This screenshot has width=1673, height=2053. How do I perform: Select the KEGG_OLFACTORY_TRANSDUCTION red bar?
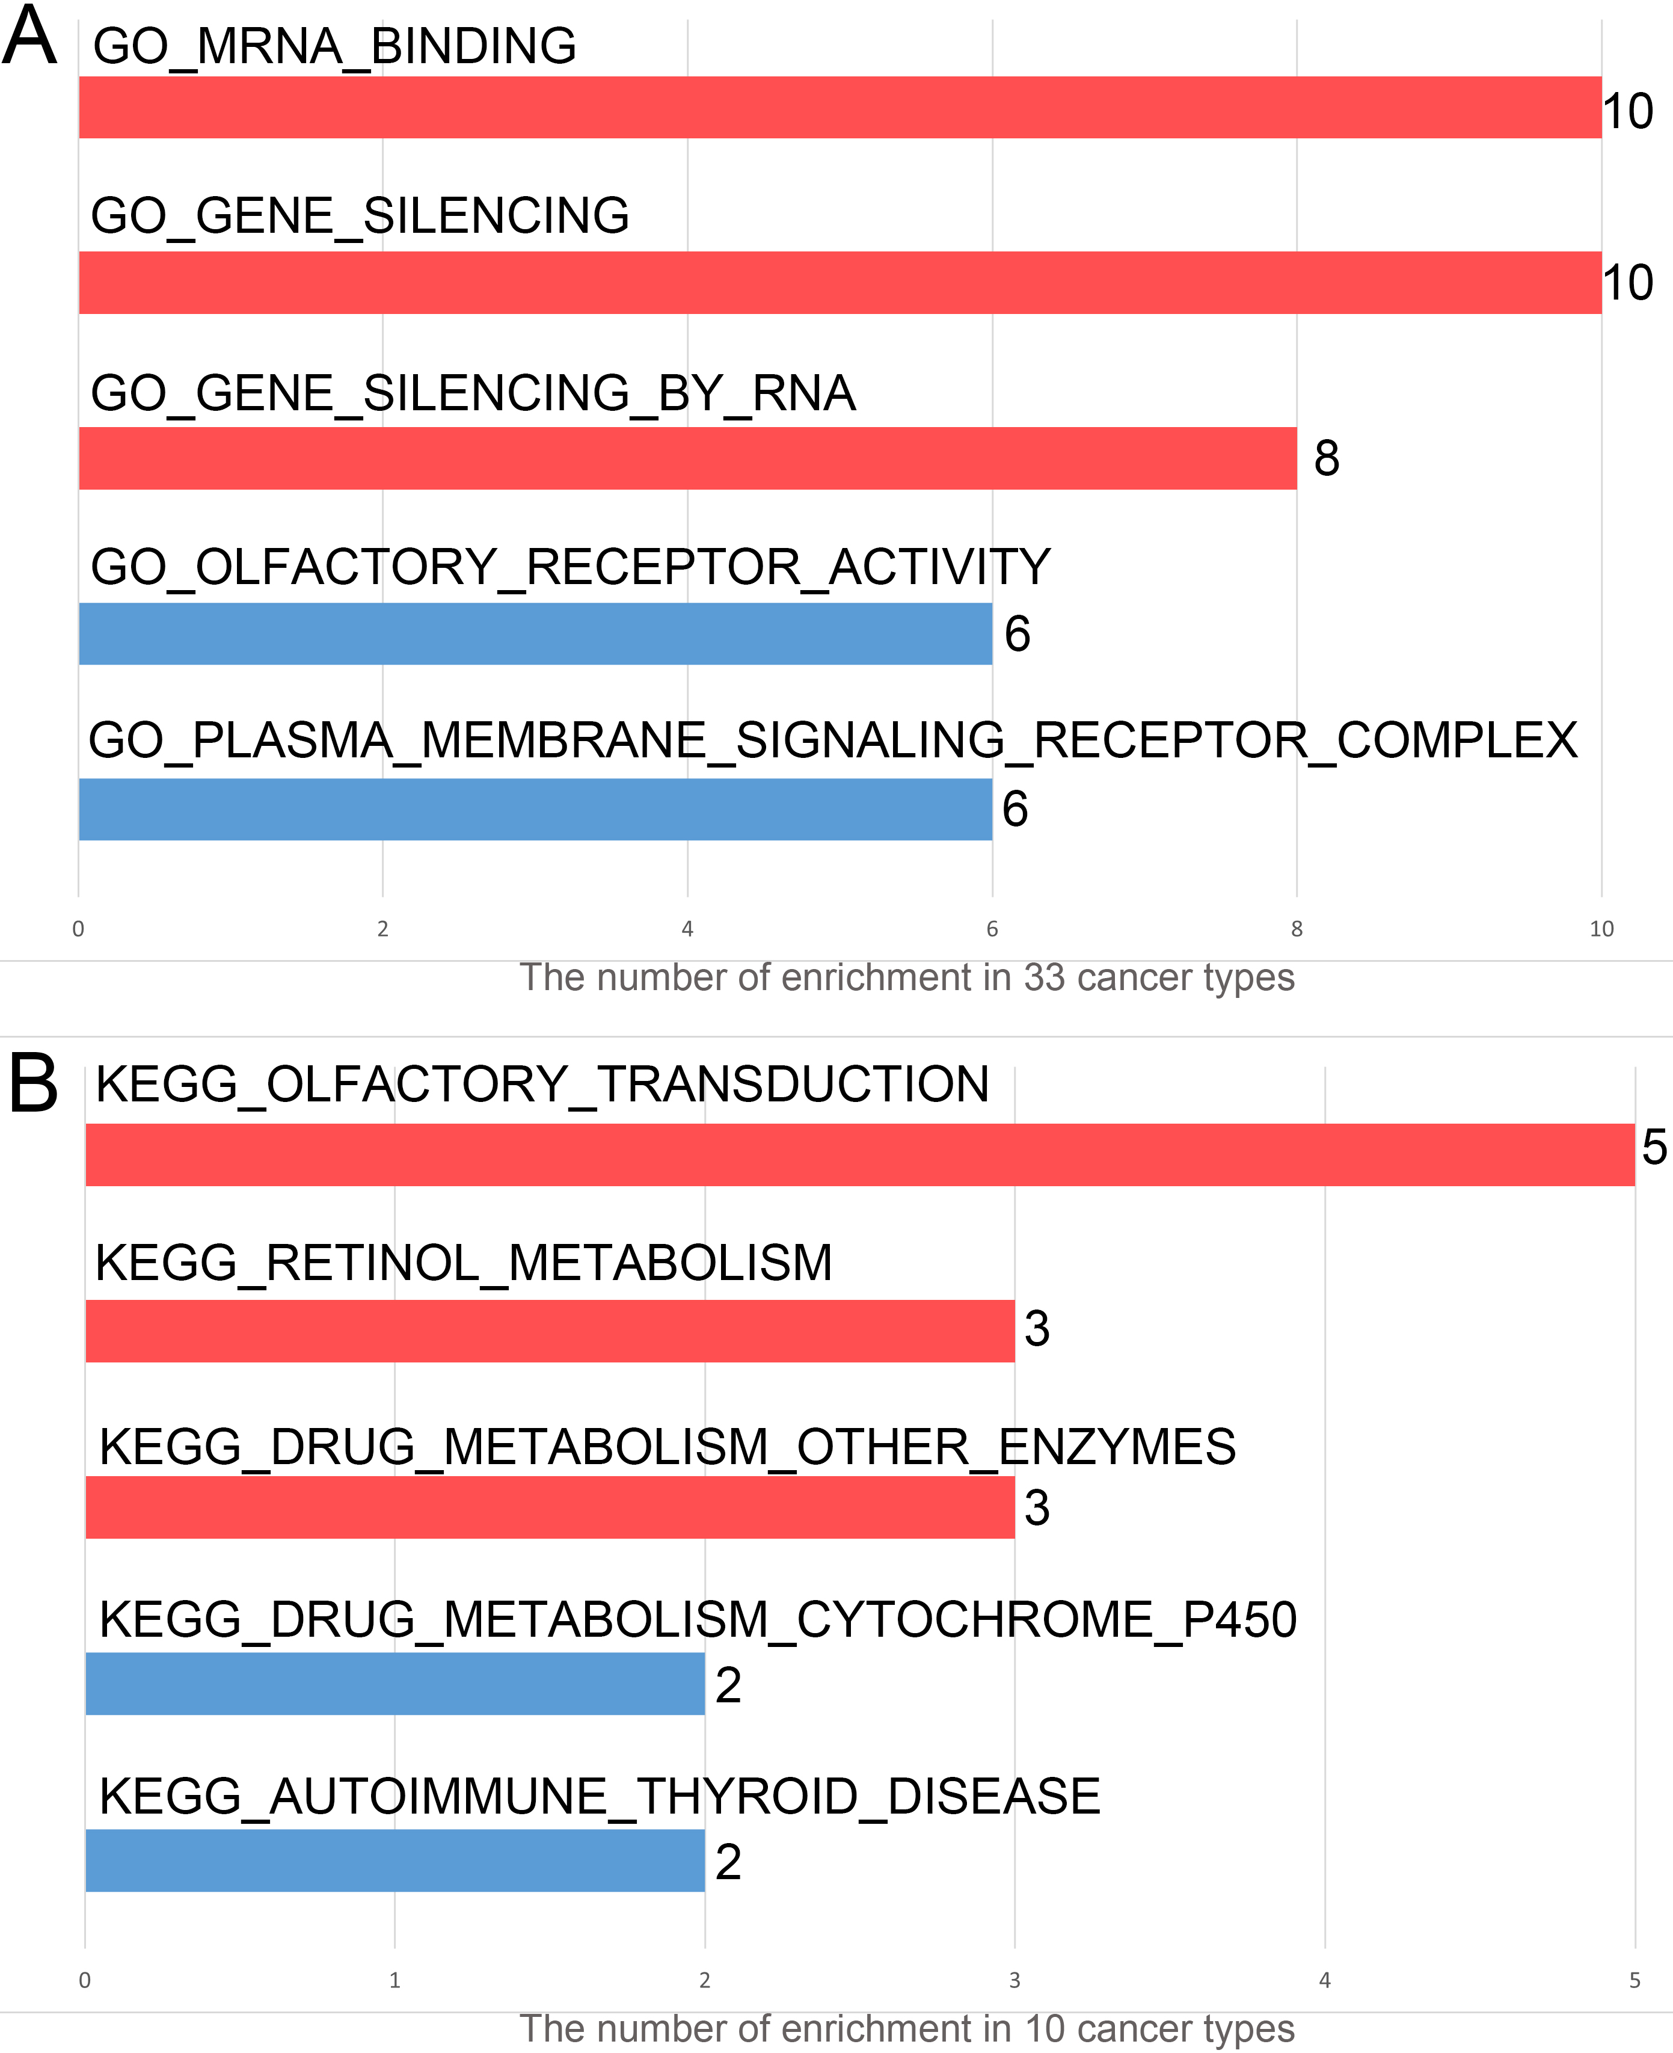[x=859, y=1155]
